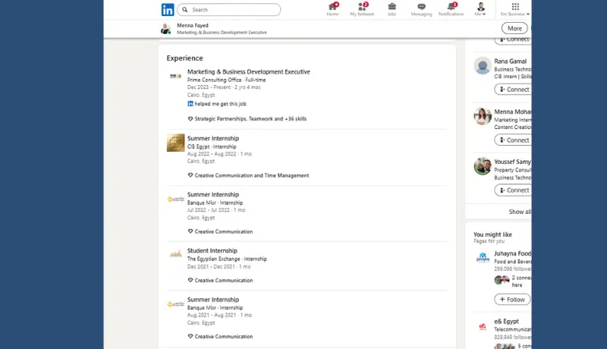Click Banque Misr logo for Aug 2021 internship
This screenshot has width=607, height=349.
click(x=176, y=304)
